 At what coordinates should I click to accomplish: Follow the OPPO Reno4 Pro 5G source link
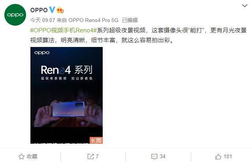[x=93, y=20]
